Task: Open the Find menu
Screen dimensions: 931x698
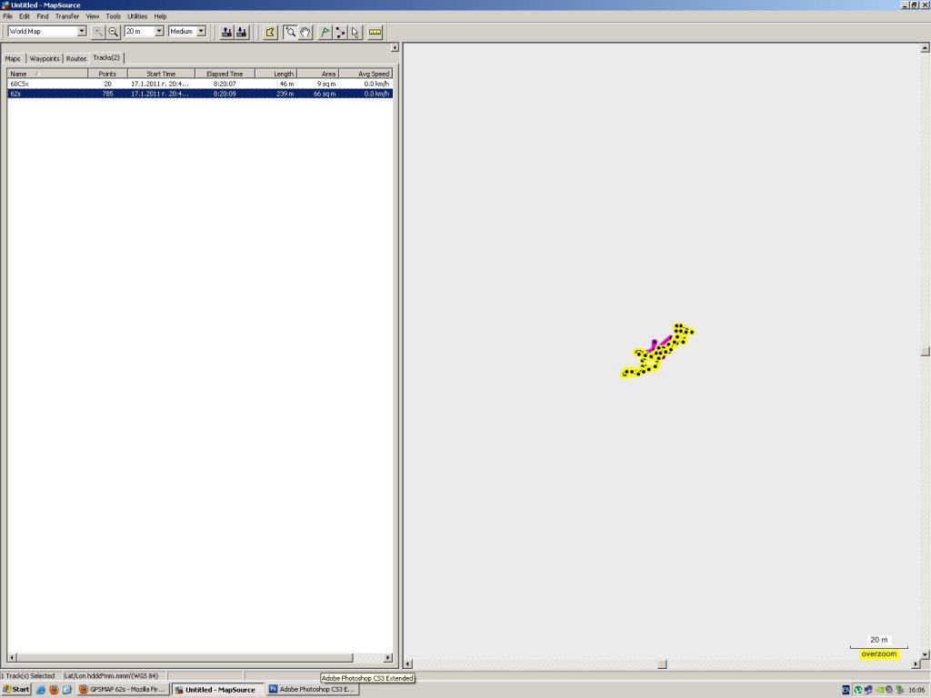Action: coord(43,16)
